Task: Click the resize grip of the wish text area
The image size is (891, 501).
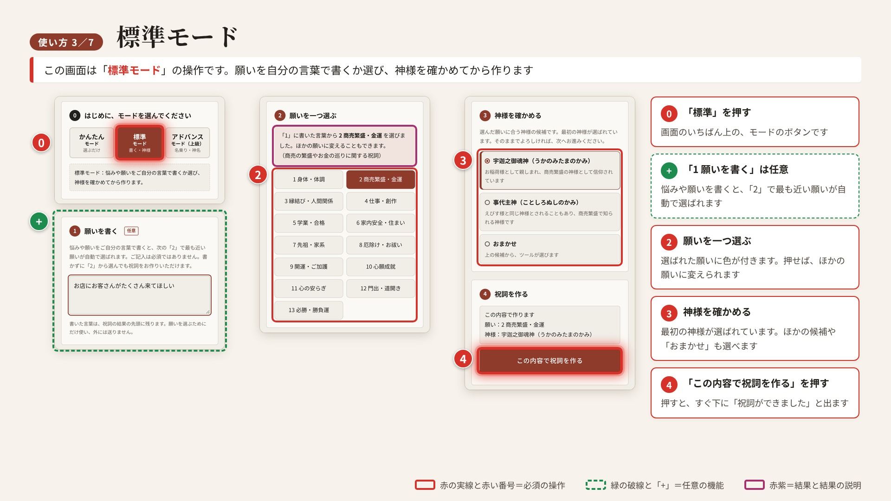Action: [x=207, y=311]
